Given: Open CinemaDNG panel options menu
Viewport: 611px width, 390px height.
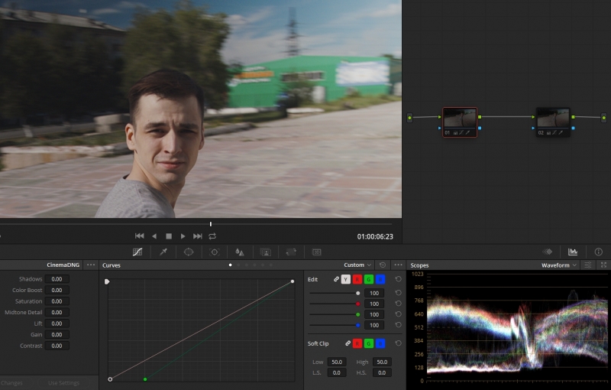Looking at the screenshot, I should point(91,265).
